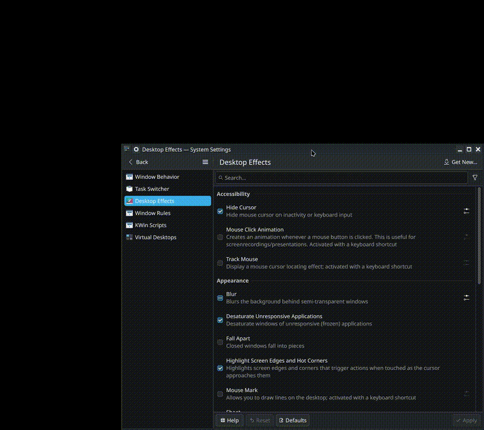Uncheck Highlight Screen Edges and Hot Corners
Image resolution: width=484 pixels, height=430 pixels.
click(x=220, y=368)
